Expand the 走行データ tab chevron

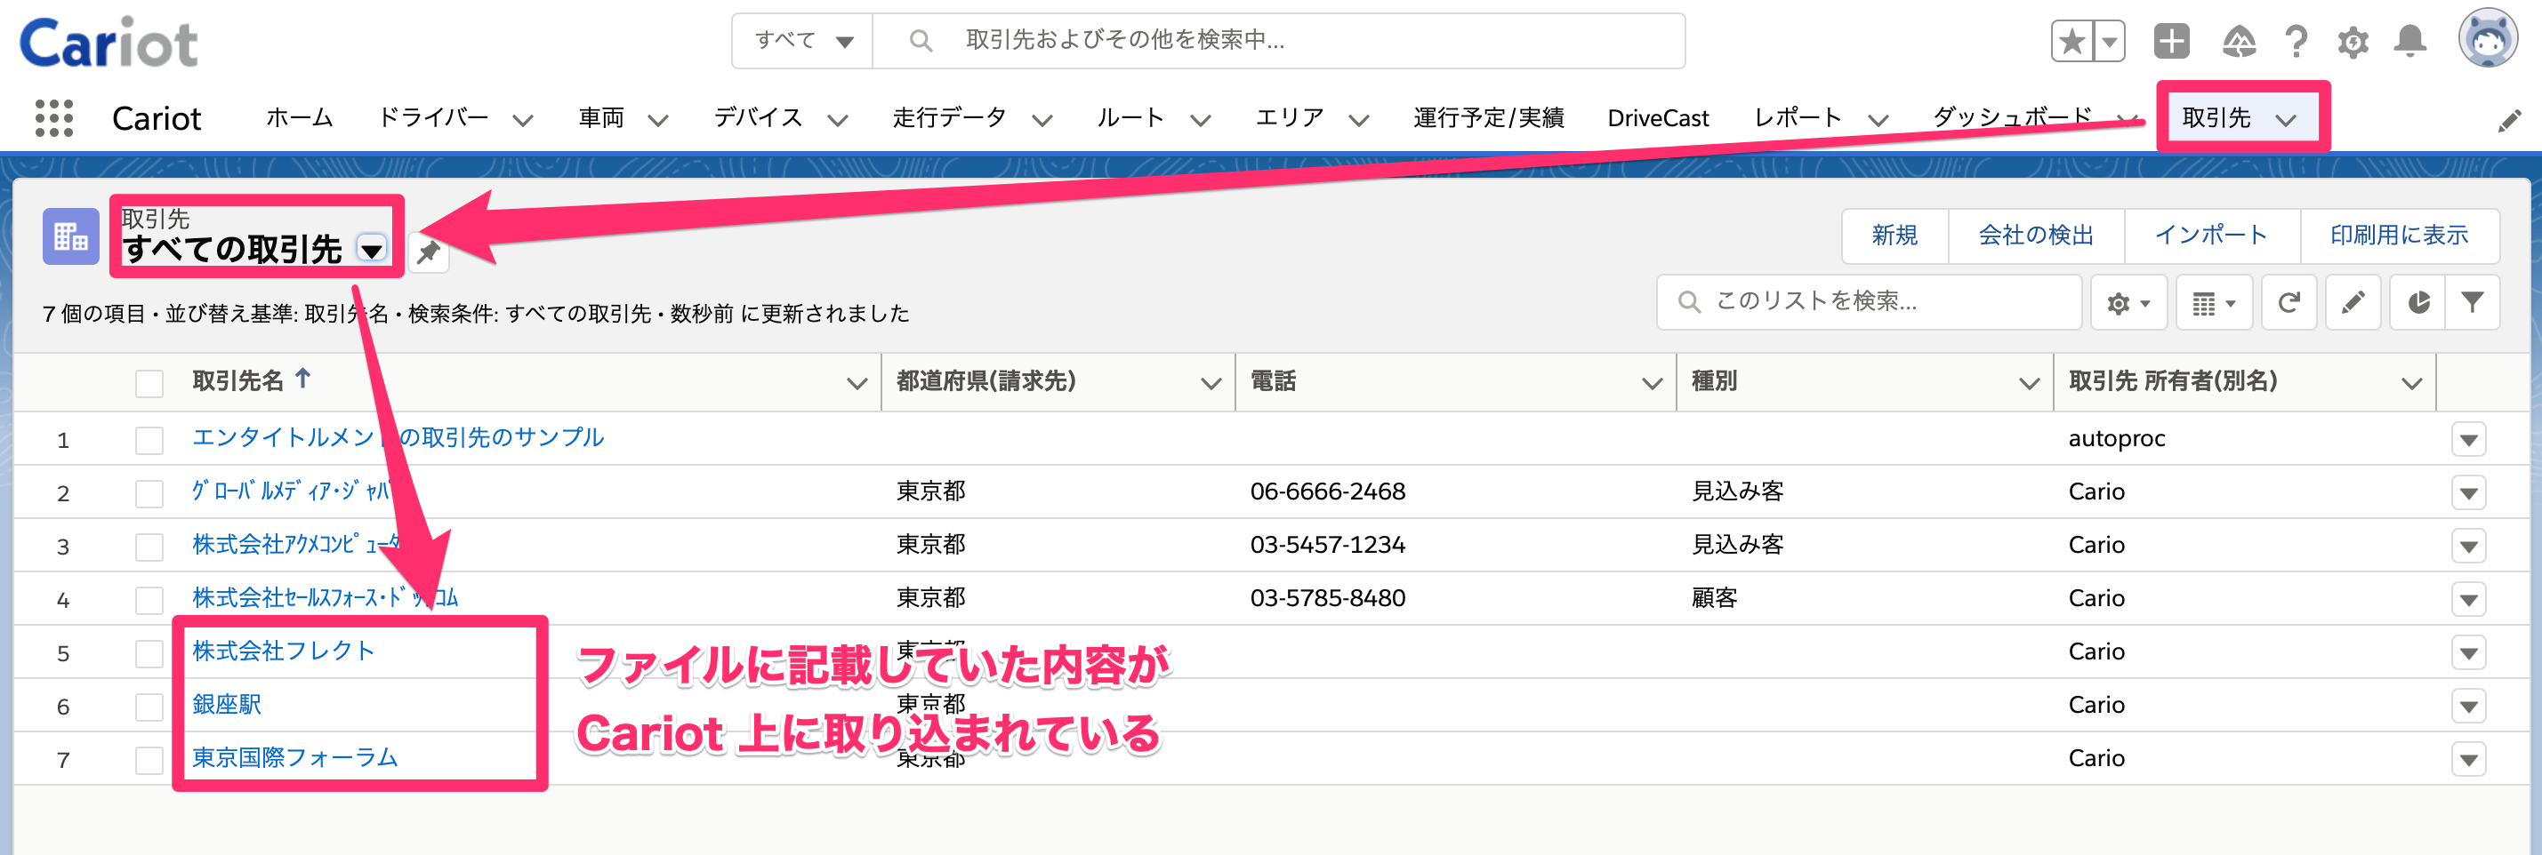click(x=1042, y=120)
